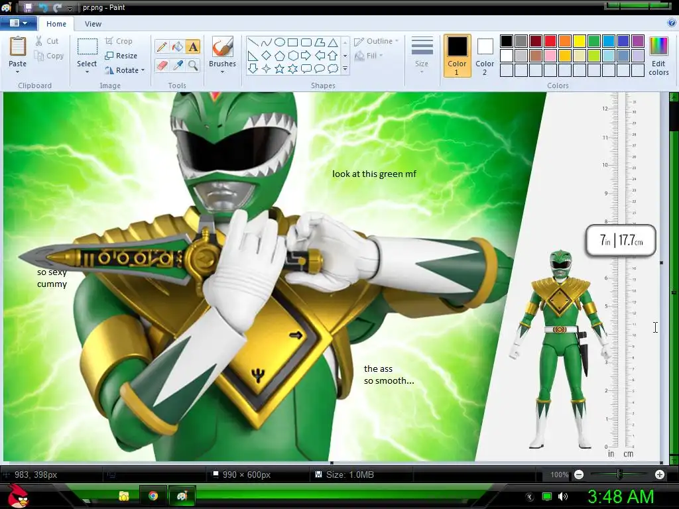
Task: Click the Redo arrow in title bar
Action: click(57, 7)
